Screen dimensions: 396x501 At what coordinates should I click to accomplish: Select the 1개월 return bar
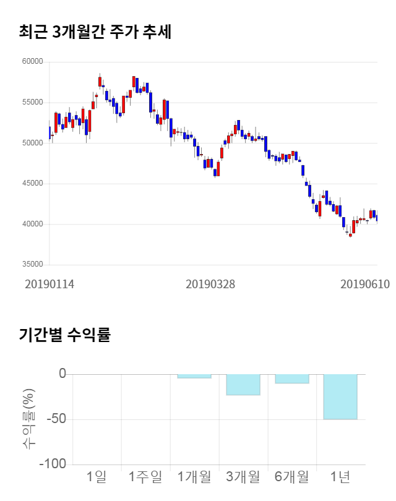194,376
